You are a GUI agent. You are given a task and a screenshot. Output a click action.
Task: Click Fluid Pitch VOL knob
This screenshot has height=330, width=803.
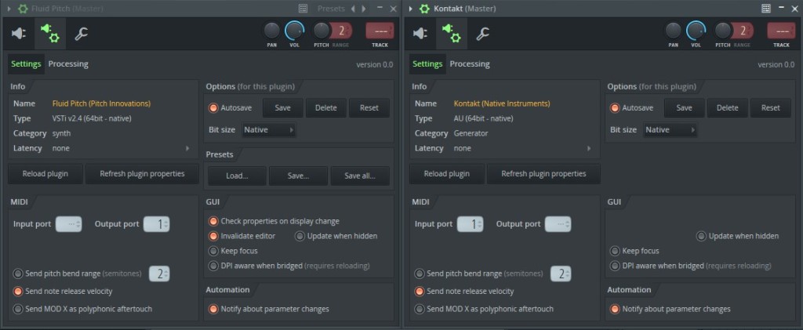[x=295, y=31]
